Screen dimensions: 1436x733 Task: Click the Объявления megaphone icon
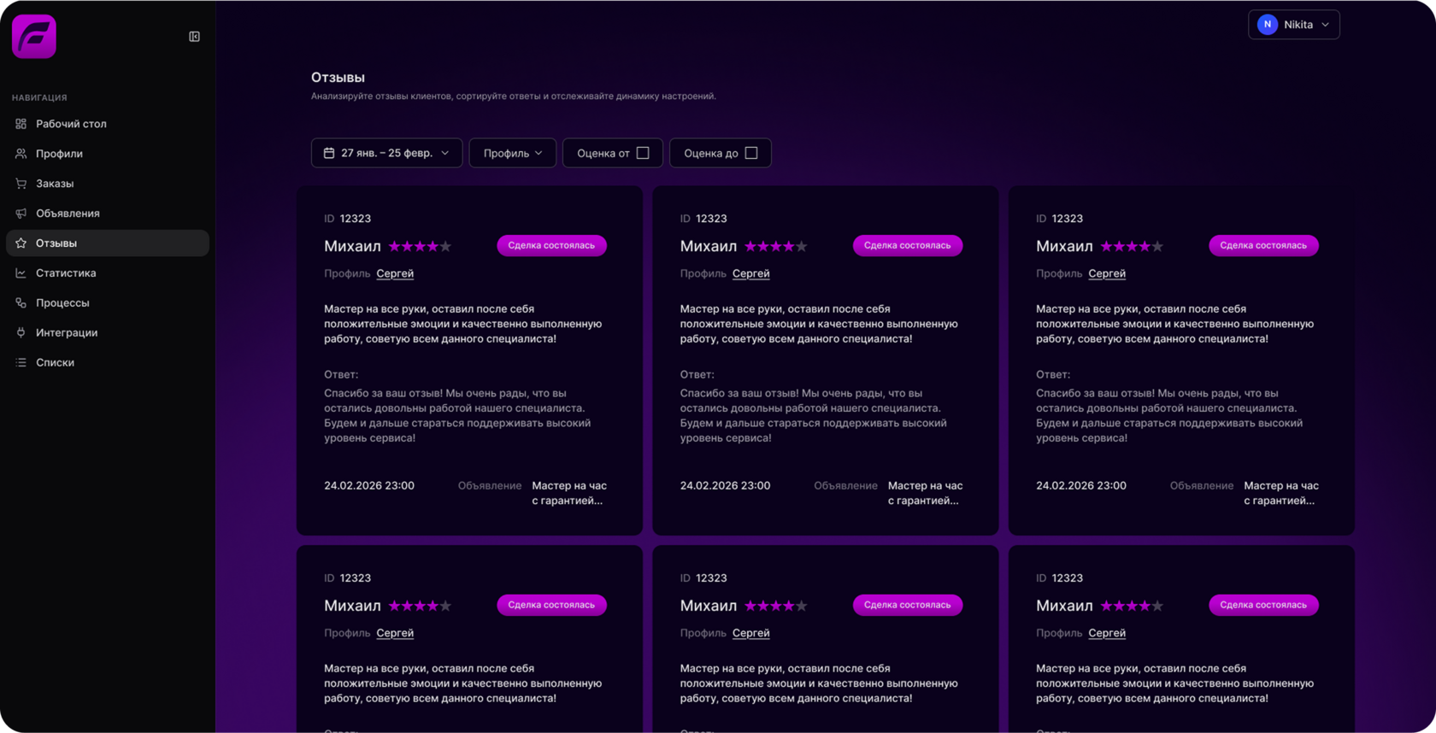[x=21, y=214]
